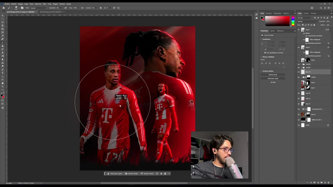Expand the OLISE1 layer group

pos(302,77)
